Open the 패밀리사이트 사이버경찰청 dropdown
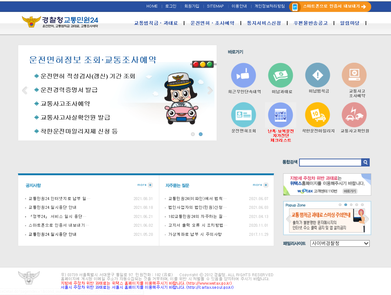This screenshot has width=391, height=295. [340, 243]
